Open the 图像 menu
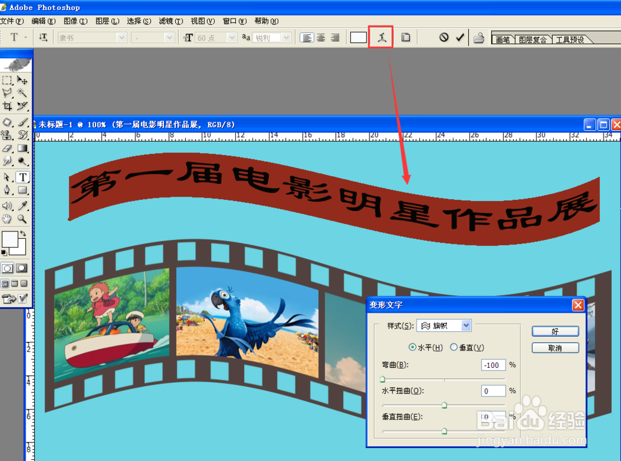This screenshot has height=461, width=621. pos(76,21)
